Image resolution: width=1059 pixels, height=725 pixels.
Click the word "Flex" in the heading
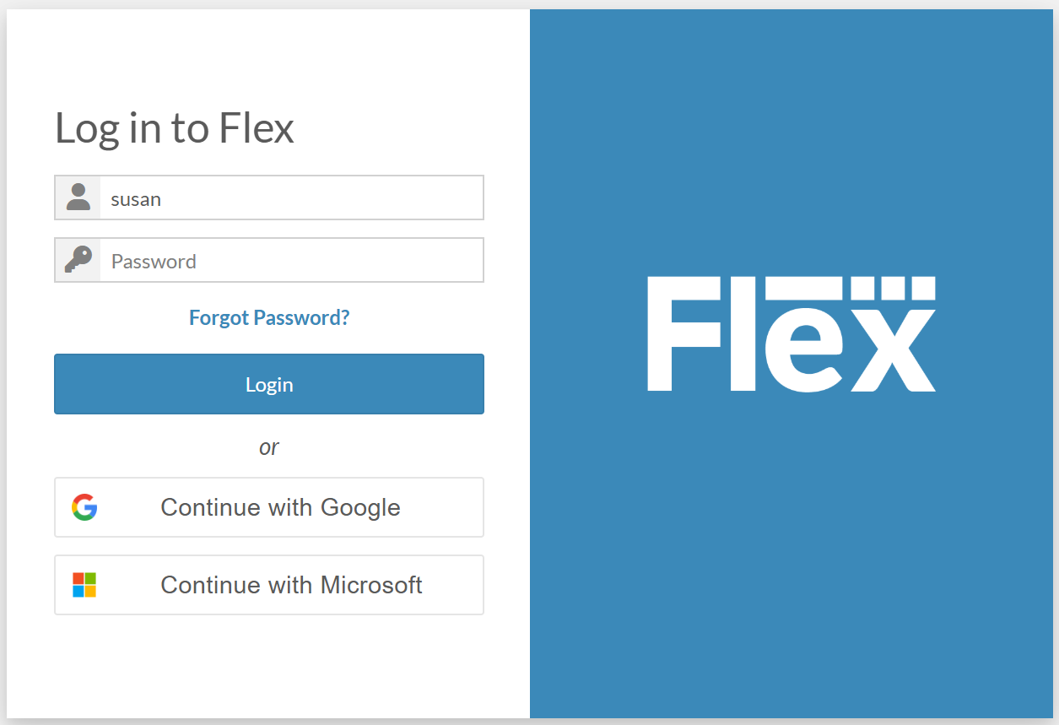257,129
